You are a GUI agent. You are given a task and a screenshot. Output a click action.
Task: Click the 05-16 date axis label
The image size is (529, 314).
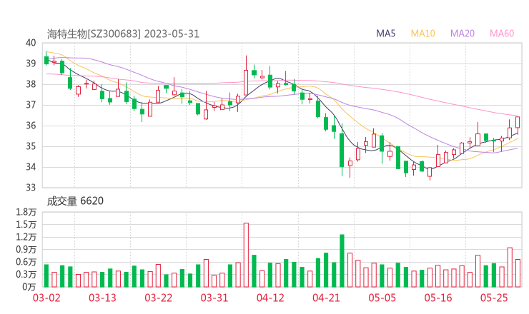(x=438, y=298)
